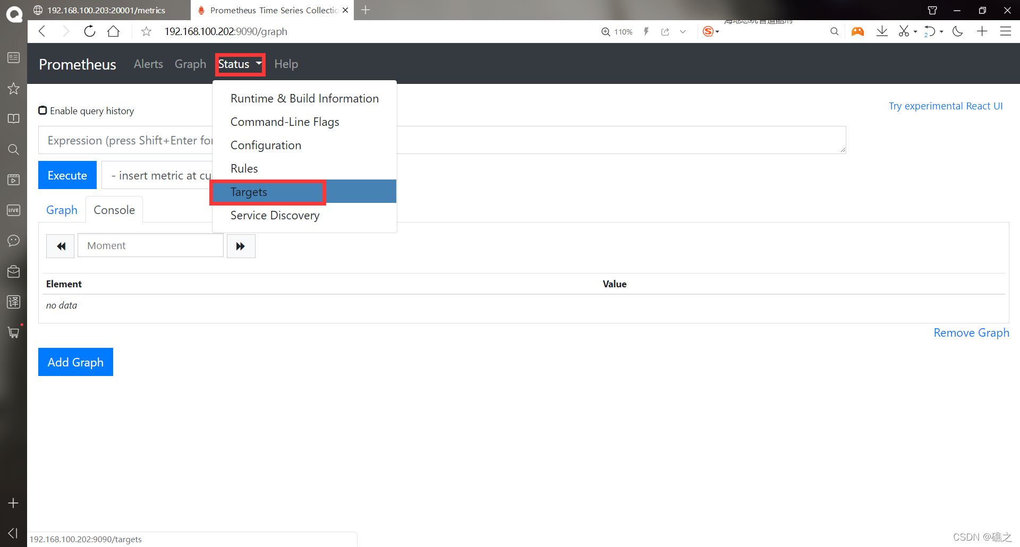
Task: Open the browser hamburger menu
Action: (1006, 31)
